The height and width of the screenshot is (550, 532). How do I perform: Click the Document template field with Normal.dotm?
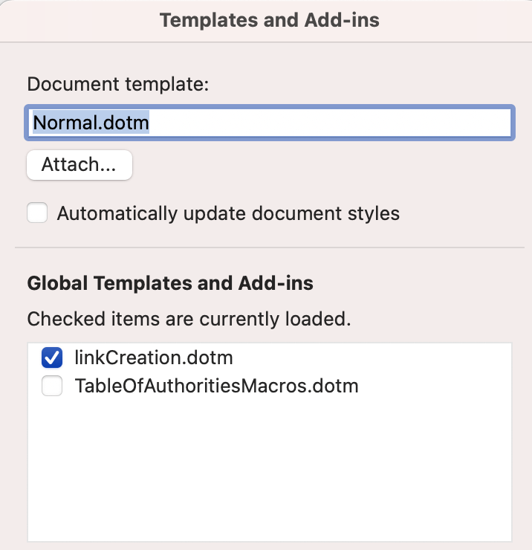[x=269, y=123]
